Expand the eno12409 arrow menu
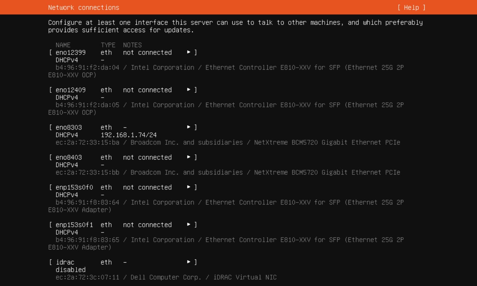The height and width of the screenshot is (286, 477). pos(189,90)
